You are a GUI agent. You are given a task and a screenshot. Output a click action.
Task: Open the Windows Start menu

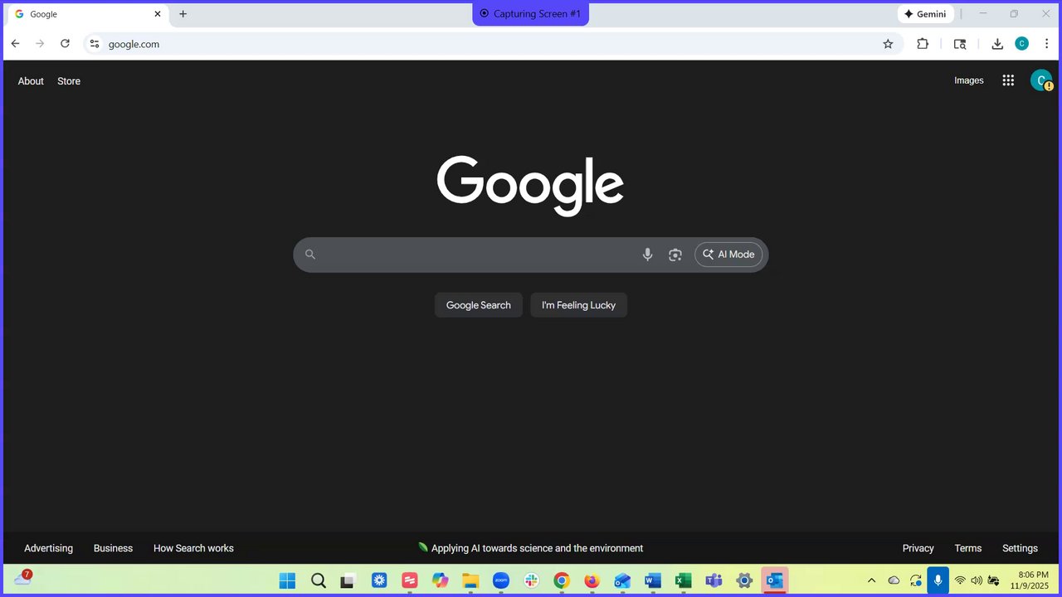point(287,580)
